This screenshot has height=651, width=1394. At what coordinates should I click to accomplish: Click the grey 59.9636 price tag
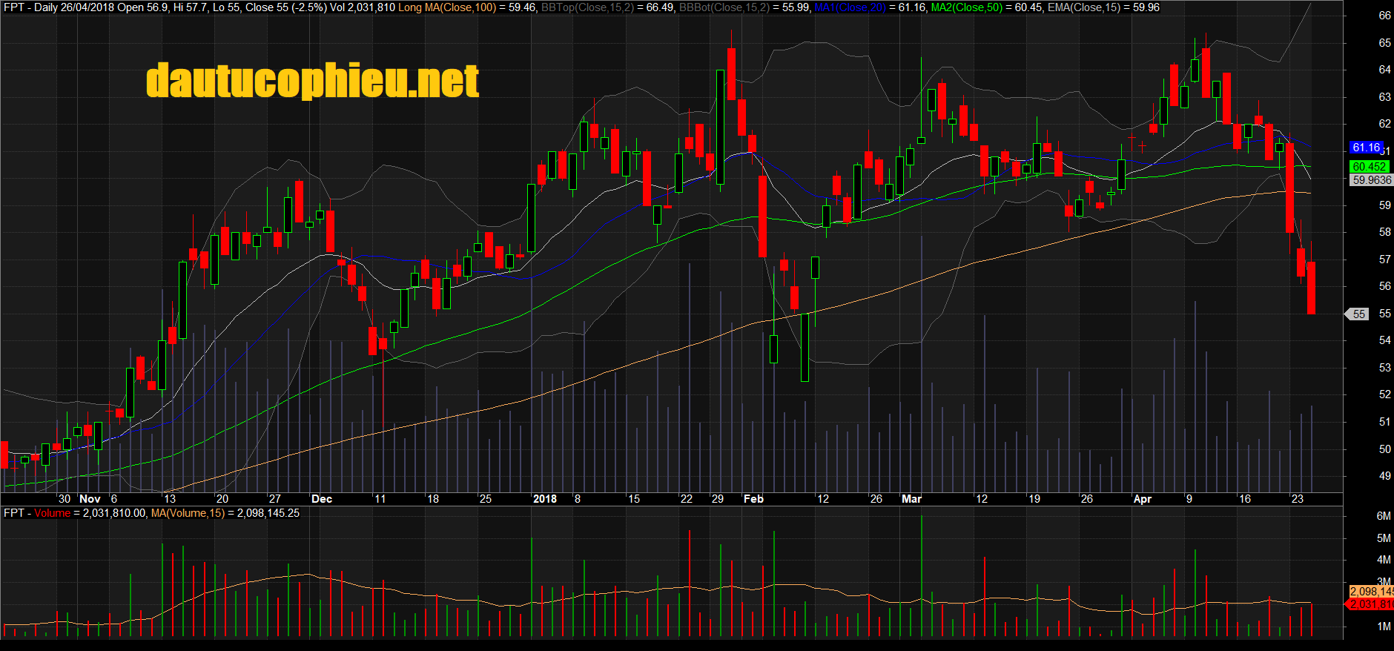pyautogui.click(x=1371, y=180)
